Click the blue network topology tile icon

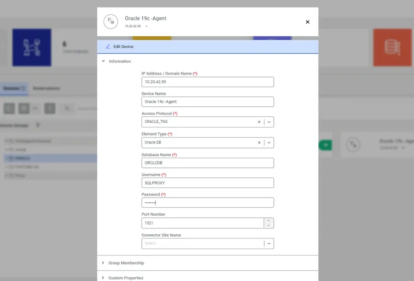[32, 47]
